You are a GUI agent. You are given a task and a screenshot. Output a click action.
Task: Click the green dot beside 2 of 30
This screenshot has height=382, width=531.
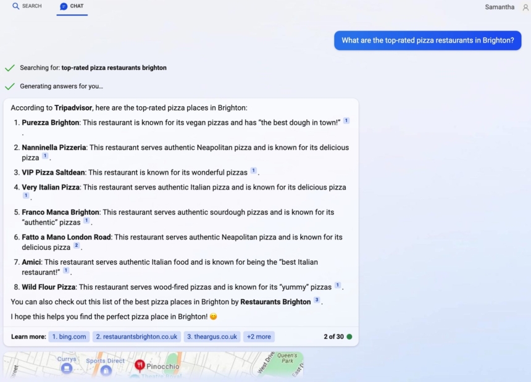click(x=349, y=336)
